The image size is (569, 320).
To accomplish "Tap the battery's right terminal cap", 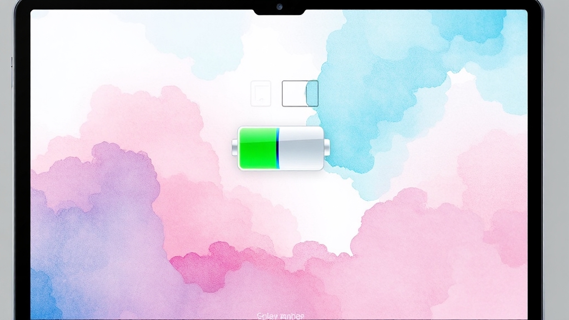I will 327,147.
